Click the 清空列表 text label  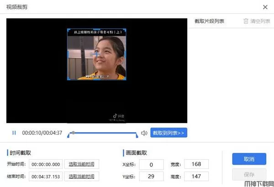coord(260,21)
